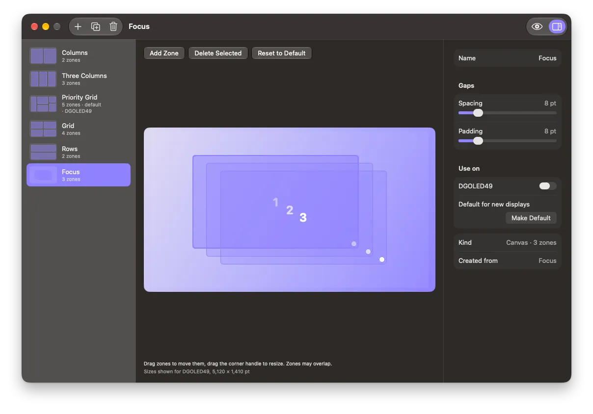Toggle the inspector sidebar panel icon
The image size is (593, 414).
click(557, 26)
